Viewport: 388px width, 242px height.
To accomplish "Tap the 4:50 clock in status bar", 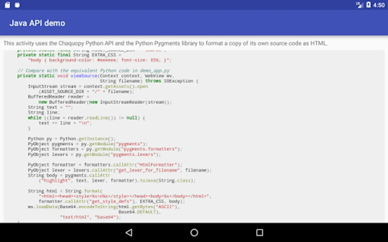I will click(x=379, y=5).
